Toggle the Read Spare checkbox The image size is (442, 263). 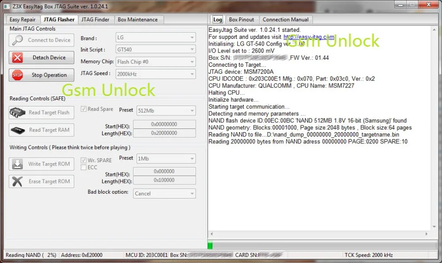click(x=84, y=109)
